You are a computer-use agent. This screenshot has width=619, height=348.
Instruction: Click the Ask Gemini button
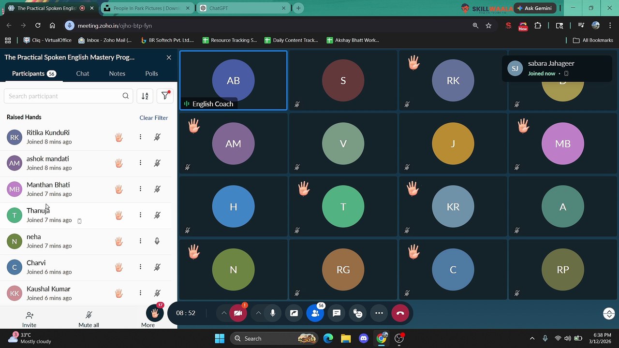pyautogui.click(x=534, y=8)
